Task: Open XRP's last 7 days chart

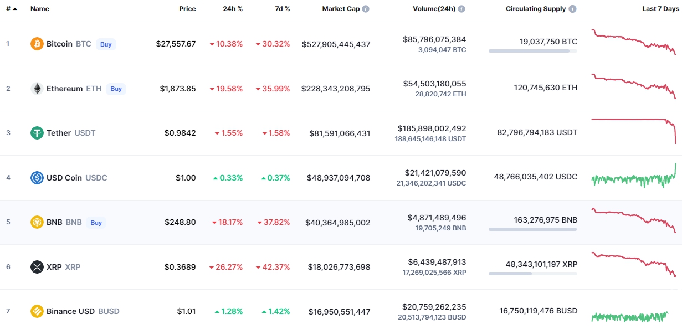Action: pyautogui.click(x=634, y=265)
